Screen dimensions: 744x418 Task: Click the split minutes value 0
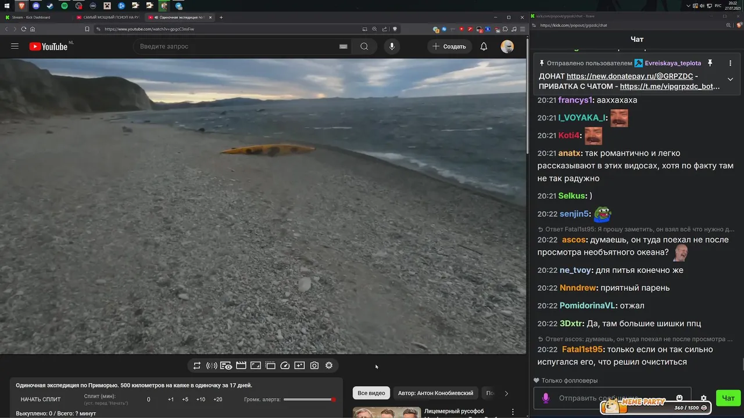coord(149,399)
